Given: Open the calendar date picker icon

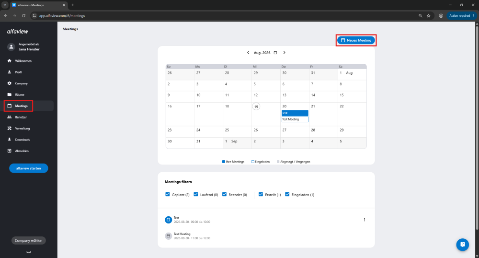Looking at the screenshot, I should tap(275, 53).
